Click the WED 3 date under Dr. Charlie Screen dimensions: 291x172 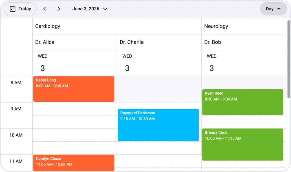pos(127,63)
